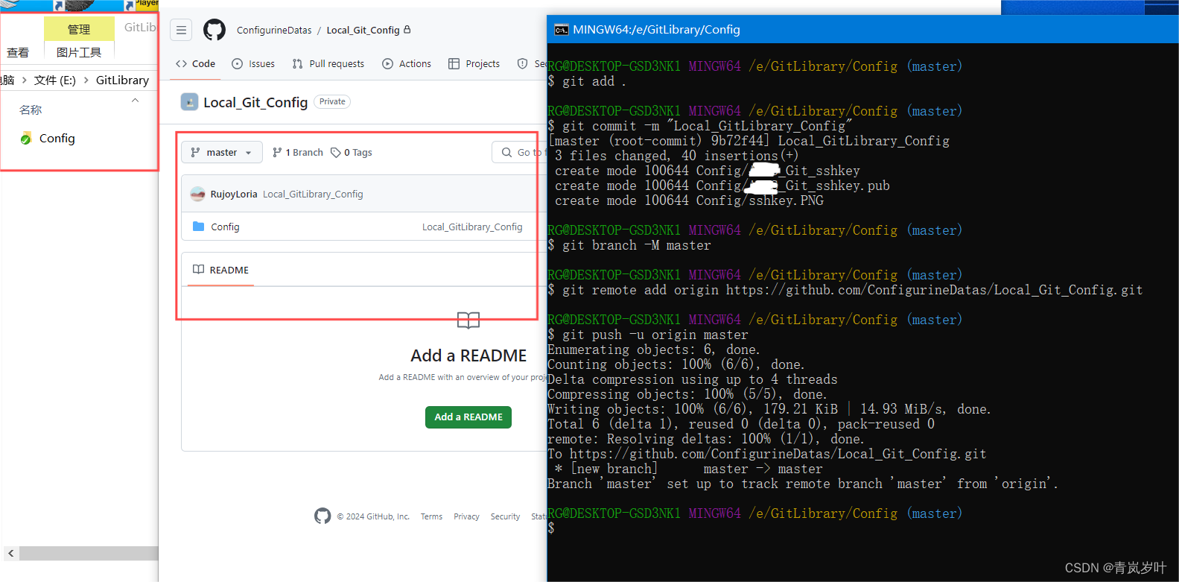Click the lock icon beside repository name
The height and width of the screenshot is (582, 1179).
click(x=407, y=30)
